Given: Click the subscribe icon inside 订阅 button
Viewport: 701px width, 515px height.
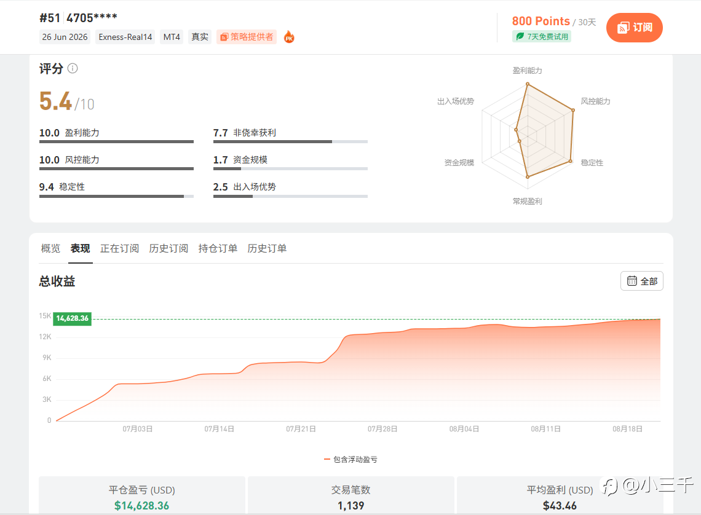Looking at the screenshot, I should (623, 28).
